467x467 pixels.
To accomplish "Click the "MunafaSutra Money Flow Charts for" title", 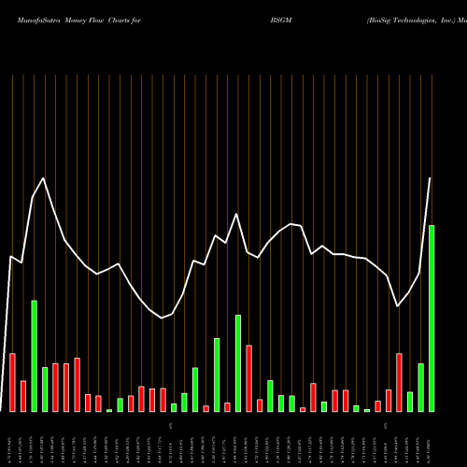I will pyautogui.click(x=79, y=21).
